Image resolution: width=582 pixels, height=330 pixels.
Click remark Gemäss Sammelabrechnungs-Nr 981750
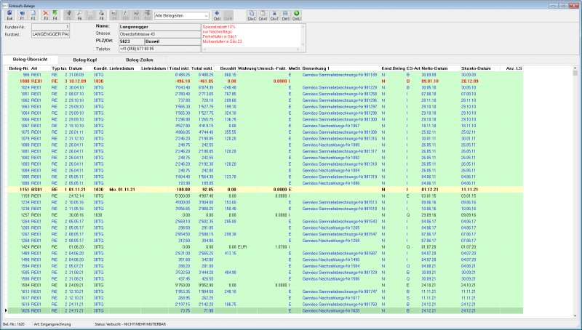[340, 305]
